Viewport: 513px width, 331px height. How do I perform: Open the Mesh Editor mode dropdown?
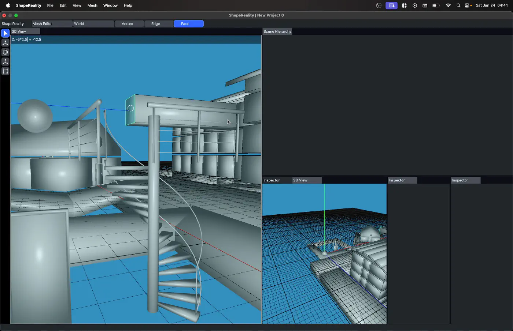click(x=52, y=24)
